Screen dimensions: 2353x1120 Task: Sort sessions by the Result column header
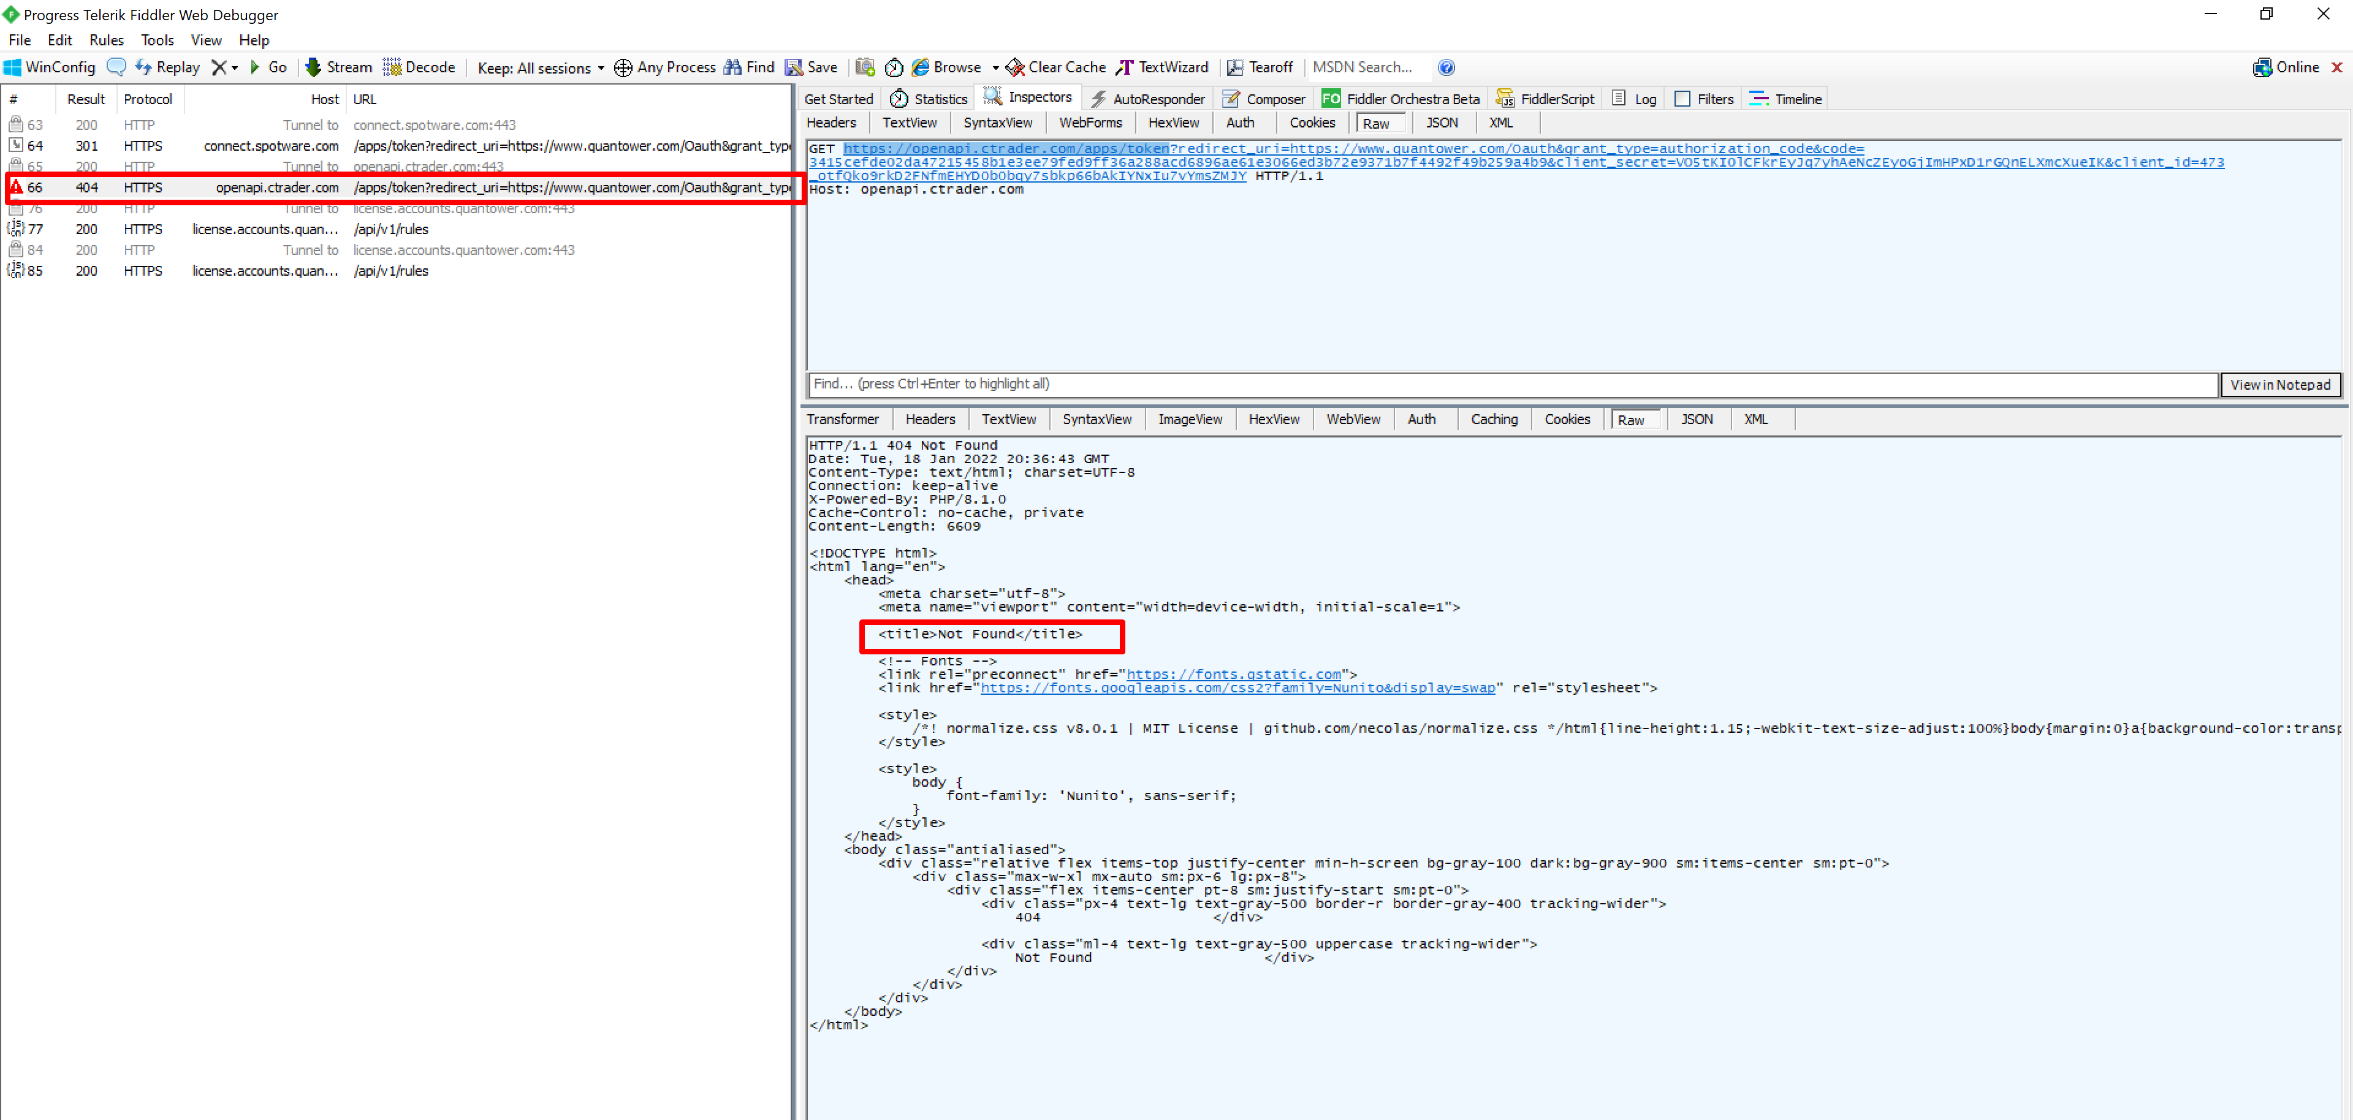point(86,99)
